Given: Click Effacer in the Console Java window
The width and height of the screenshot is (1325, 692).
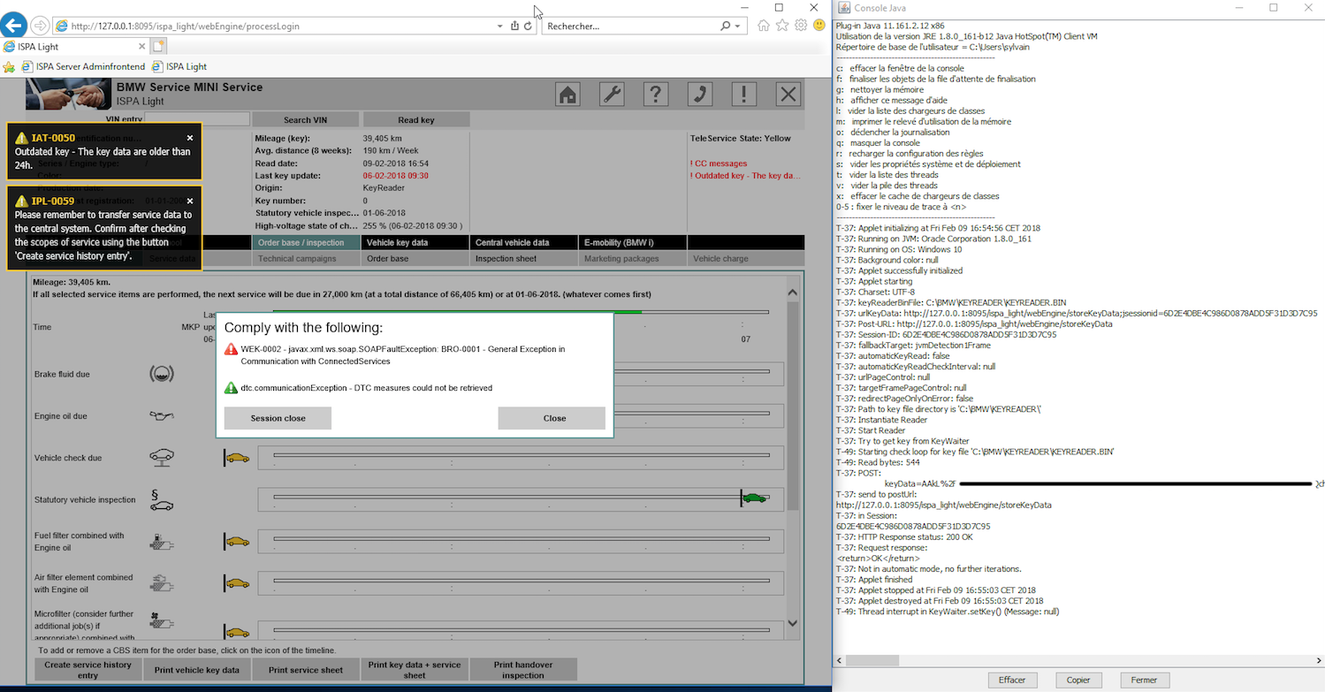Looking at the screenshot, I should tap(1012, 680).
